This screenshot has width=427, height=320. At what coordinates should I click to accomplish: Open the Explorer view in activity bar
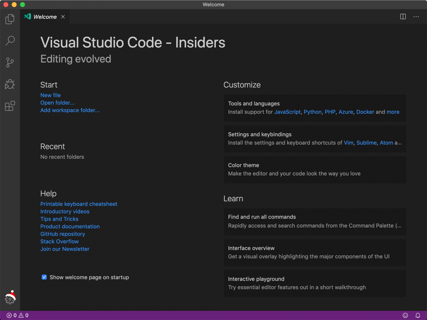point(10,19)
